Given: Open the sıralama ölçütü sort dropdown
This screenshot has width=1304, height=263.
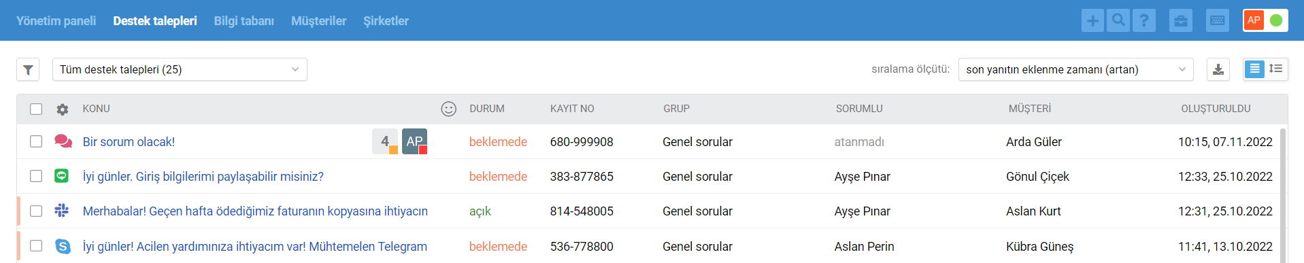Looking at the screenshot, I should point(1075,69).
